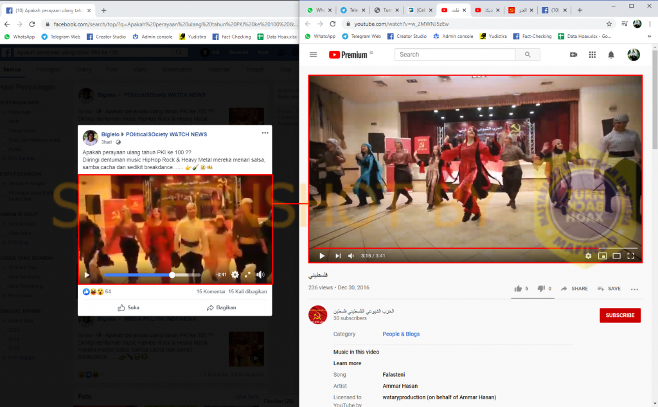Open YouTube notifications bell
This screenshot has height=407, width=658.
pos(611,55)
